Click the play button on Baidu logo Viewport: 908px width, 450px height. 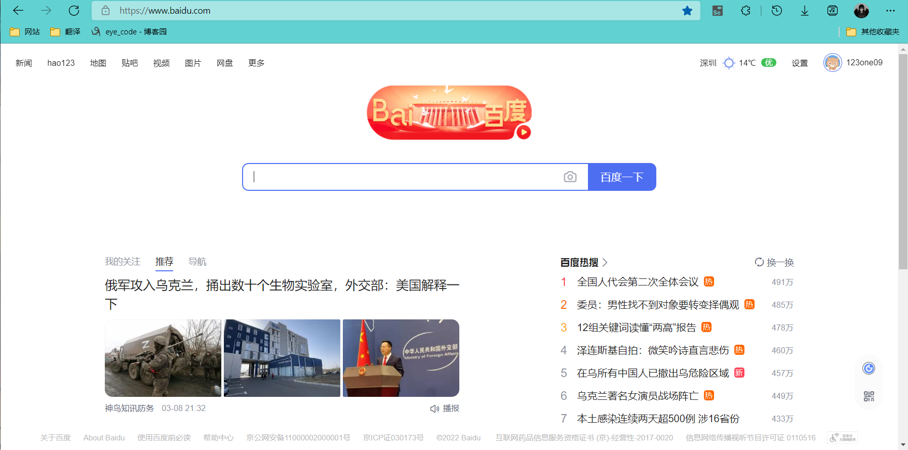[x=524, y=132]
